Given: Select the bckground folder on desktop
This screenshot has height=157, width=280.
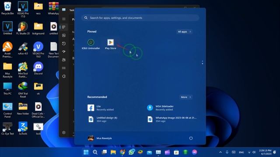Looking at the screenshot, I should click(x=38, y=28).
